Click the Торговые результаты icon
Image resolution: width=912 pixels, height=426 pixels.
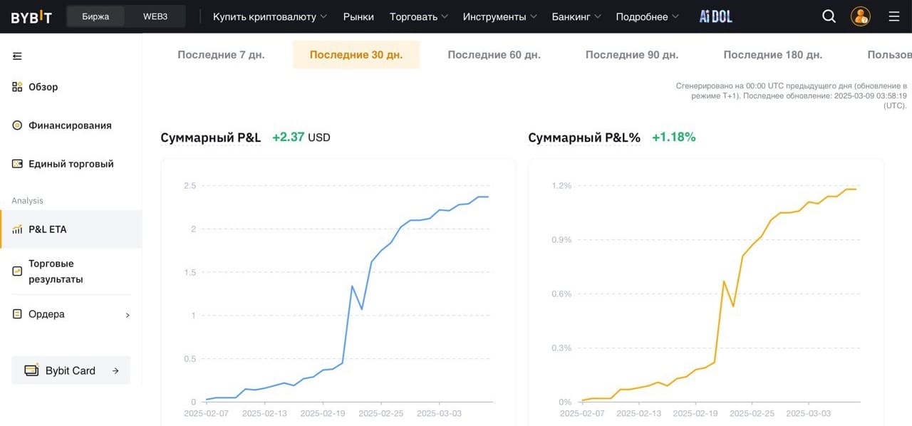tap(17, 271)
